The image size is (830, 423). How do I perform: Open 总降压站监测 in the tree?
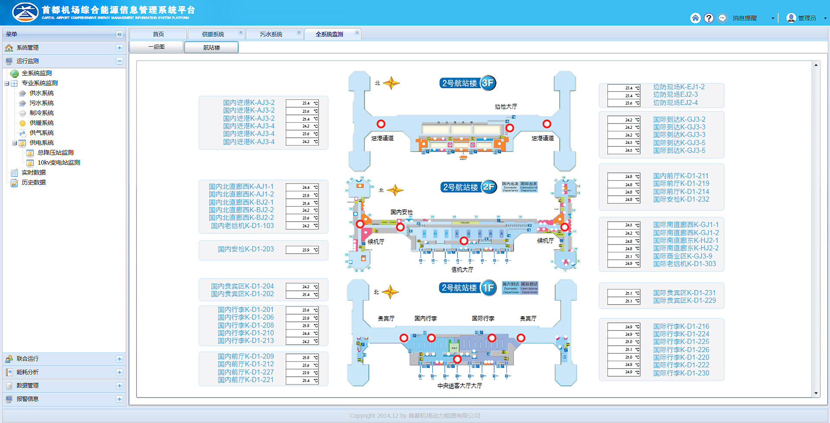tap(55, 153)
